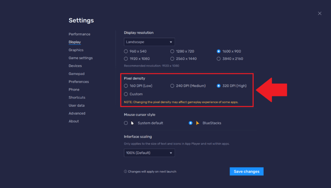Close the Settings window with X icon
Screen dimensions: 331x188
click(320, 14)
